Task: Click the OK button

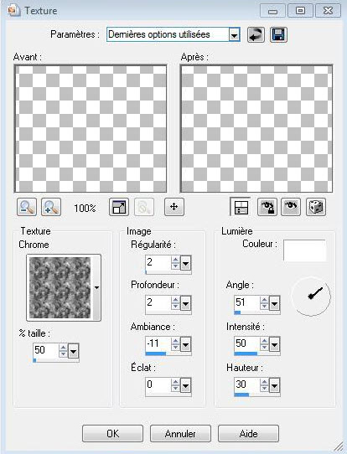Action: [112, 433]
